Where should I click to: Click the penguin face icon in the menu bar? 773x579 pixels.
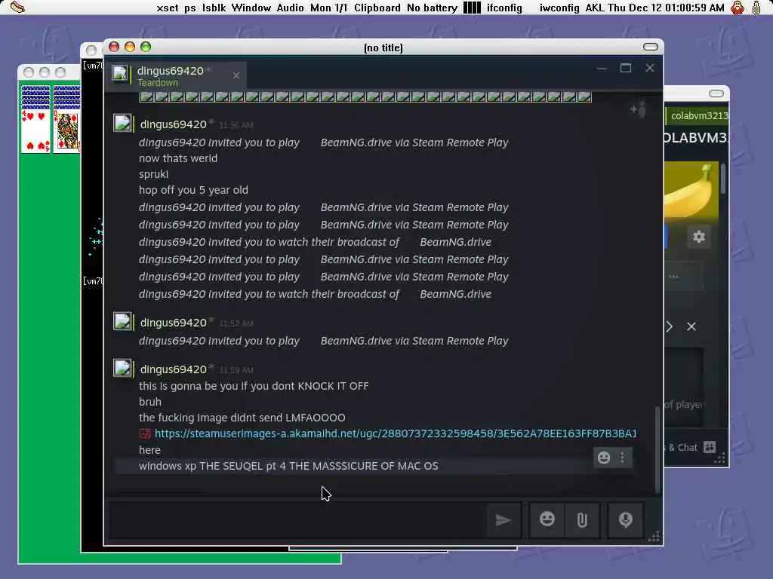coord(737,8)
